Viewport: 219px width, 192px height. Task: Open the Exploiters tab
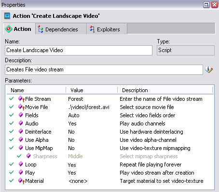point(107,29)
